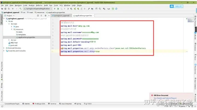197x110 pixels.
Task: Expand External Libraries node
Action: tap(4, 48)
